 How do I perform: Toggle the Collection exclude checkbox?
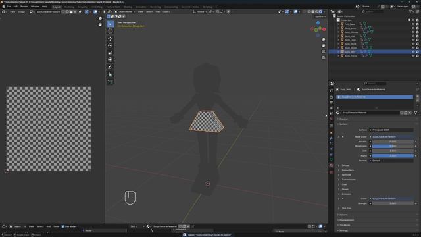[409, 20]
